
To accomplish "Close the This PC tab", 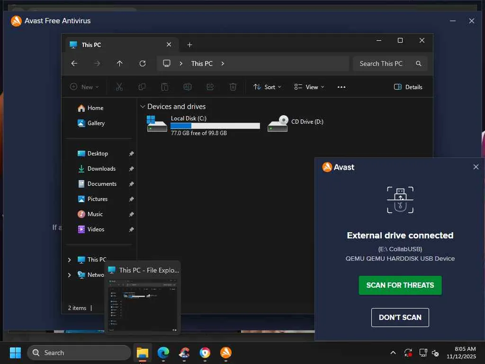I will click(169, 45).
